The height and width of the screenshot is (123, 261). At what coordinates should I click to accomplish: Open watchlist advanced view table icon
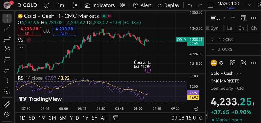click(243, 18)
